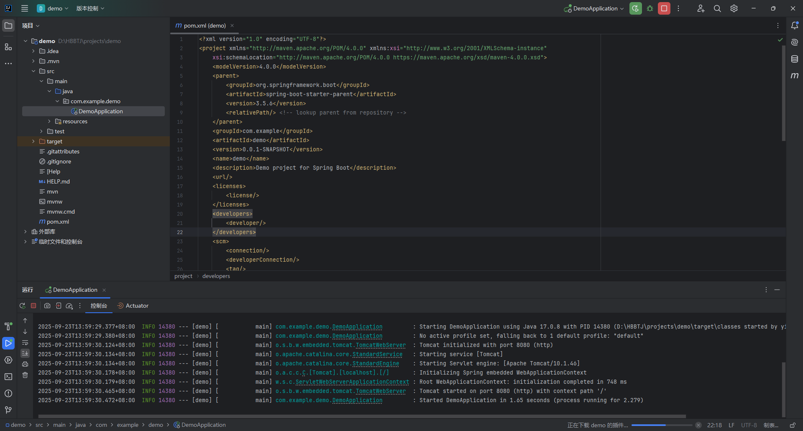Expand the target folder in tree

(33, 141)
